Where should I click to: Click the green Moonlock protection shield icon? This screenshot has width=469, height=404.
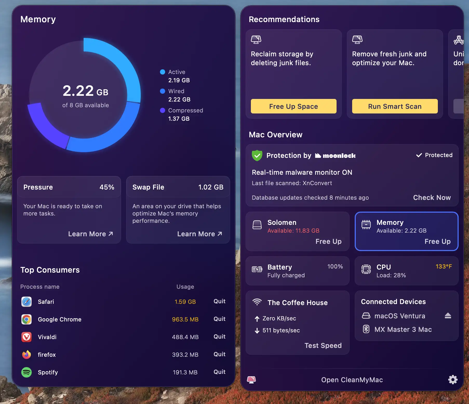(x=257, y=156)
